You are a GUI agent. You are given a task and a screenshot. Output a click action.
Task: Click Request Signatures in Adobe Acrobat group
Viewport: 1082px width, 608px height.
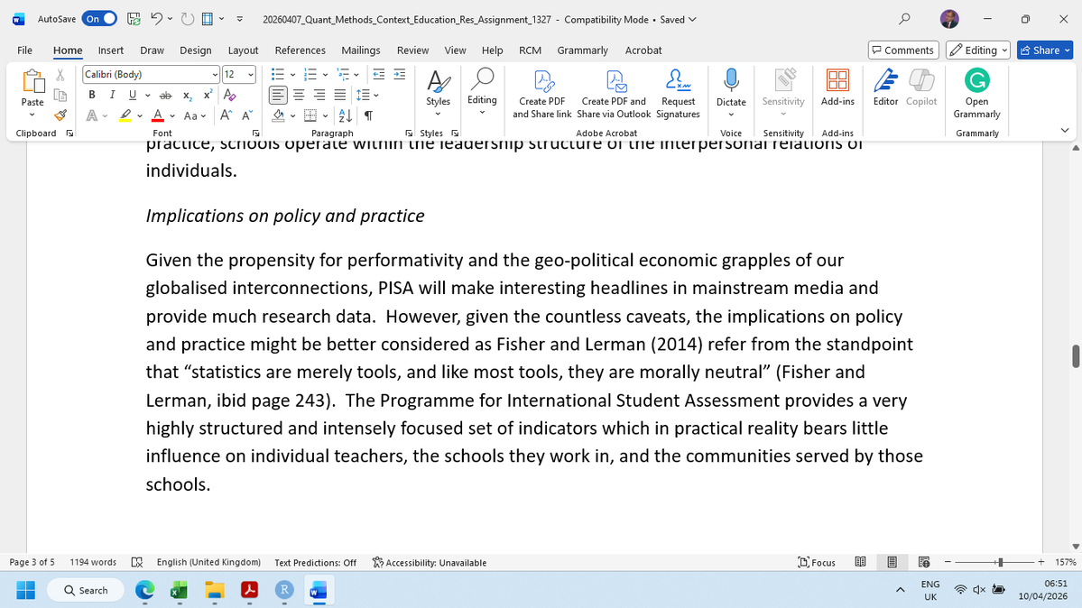678,94
